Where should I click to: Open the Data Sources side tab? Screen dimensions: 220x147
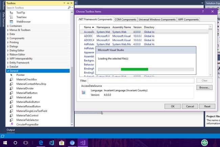pos(3,19)
